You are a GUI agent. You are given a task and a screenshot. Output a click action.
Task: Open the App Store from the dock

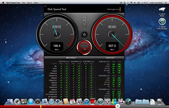pos(31,101)
